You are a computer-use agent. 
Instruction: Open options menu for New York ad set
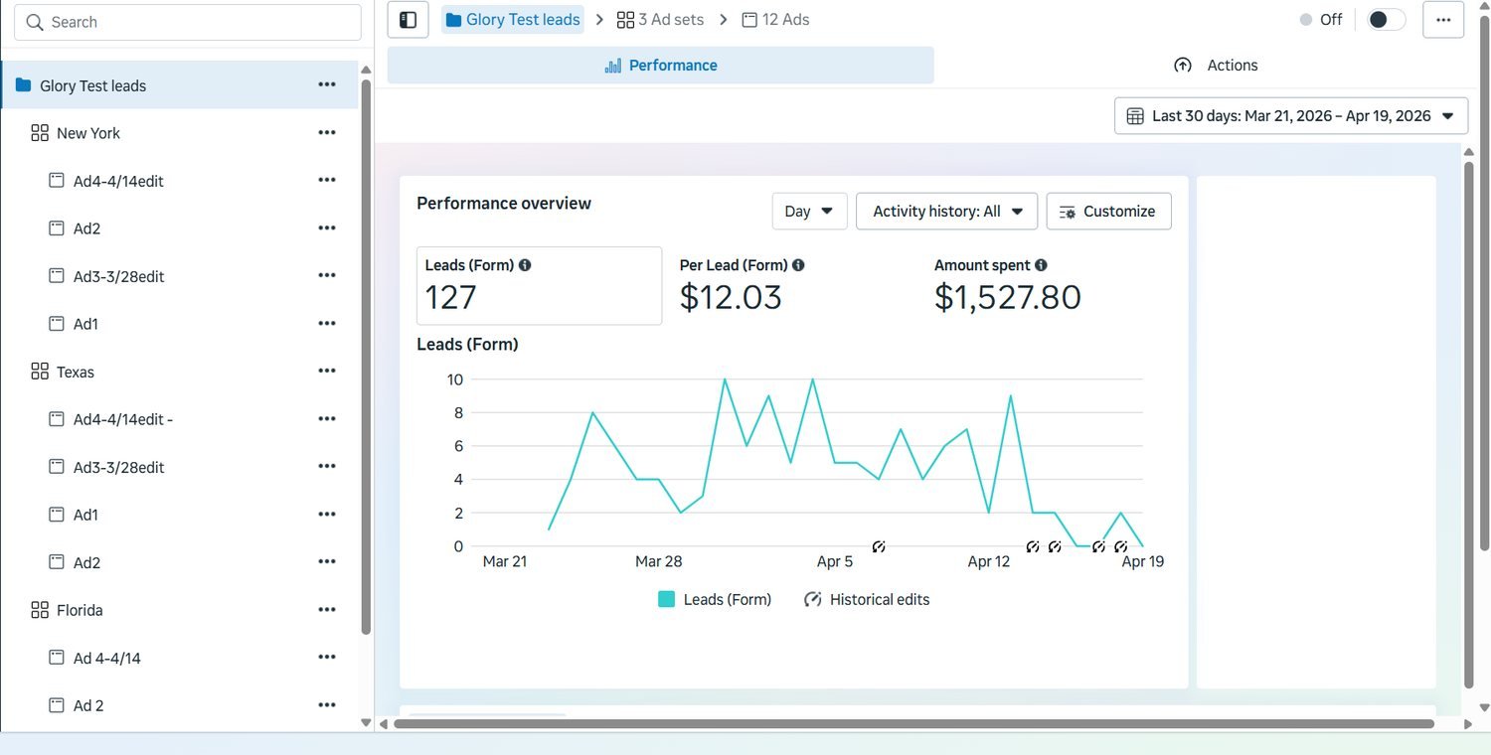pos(327,132)
